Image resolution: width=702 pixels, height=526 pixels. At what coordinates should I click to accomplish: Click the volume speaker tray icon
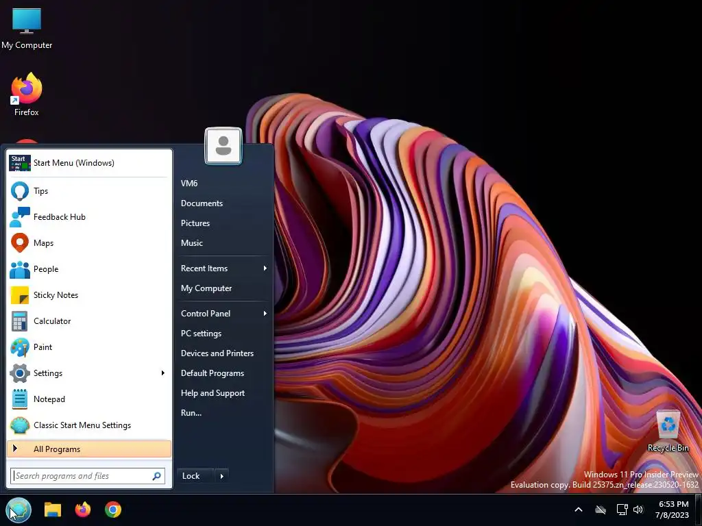(x=638, y=510)
